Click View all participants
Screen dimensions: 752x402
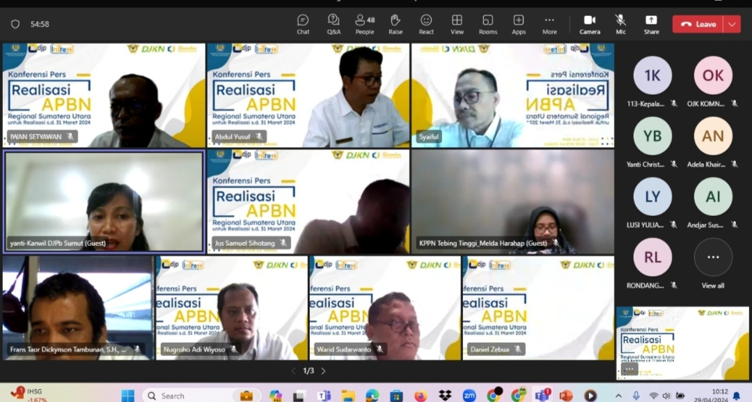tap(712, 263)
